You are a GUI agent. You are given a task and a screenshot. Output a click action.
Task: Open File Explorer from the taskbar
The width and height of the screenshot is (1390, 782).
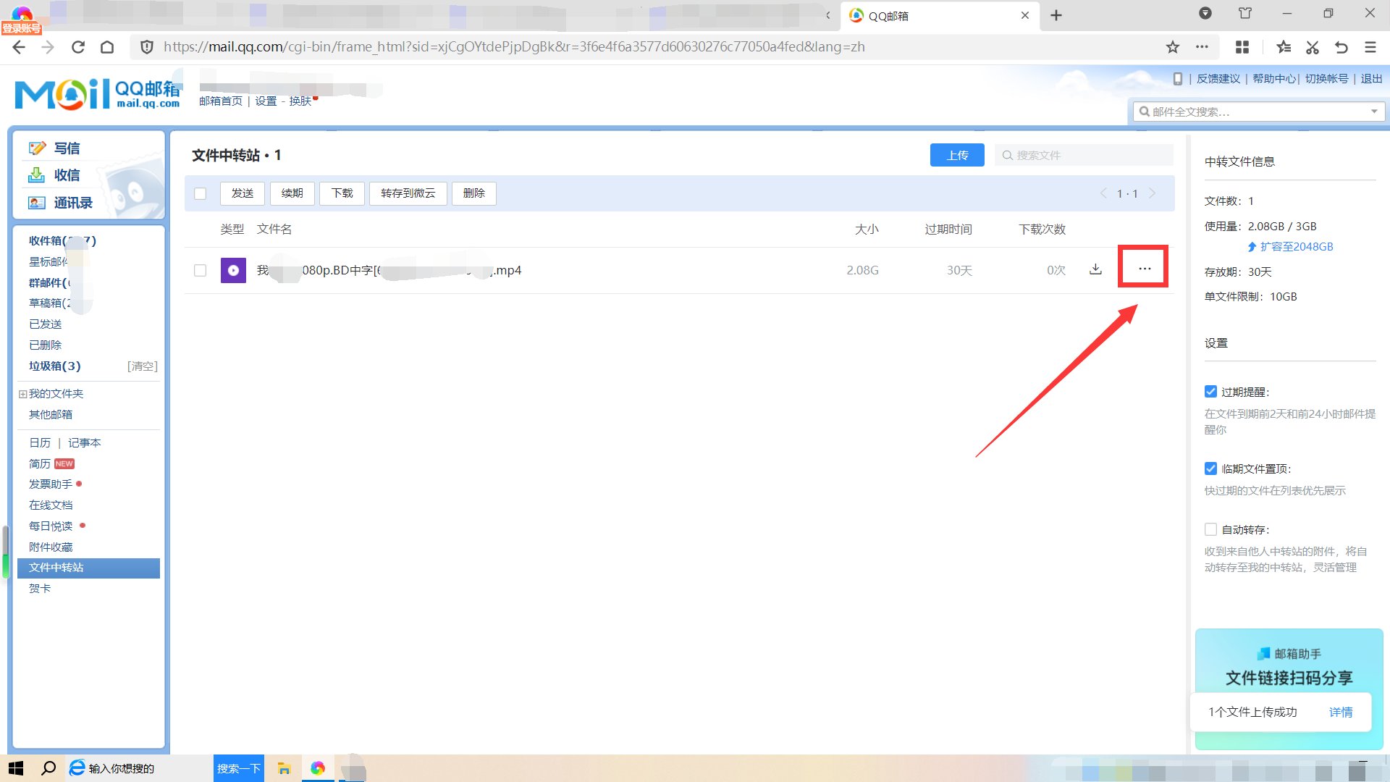click(x=284, y=768)
